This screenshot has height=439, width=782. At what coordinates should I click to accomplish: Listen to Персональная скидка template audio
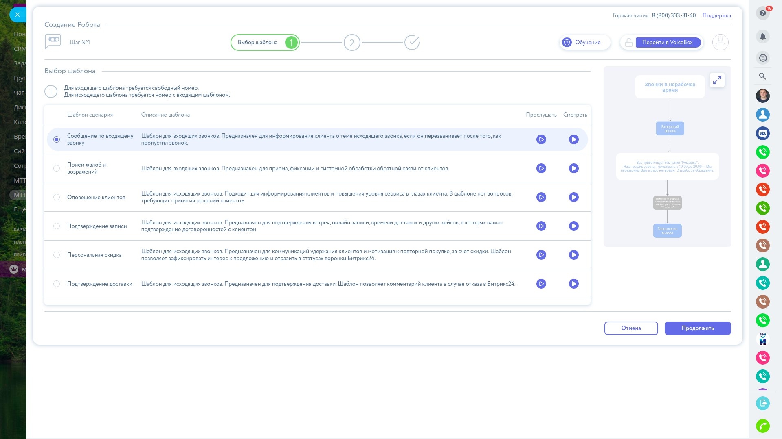point(541,255)
